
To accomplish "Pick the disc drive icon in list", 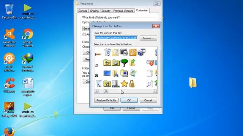I will [124, 52].
